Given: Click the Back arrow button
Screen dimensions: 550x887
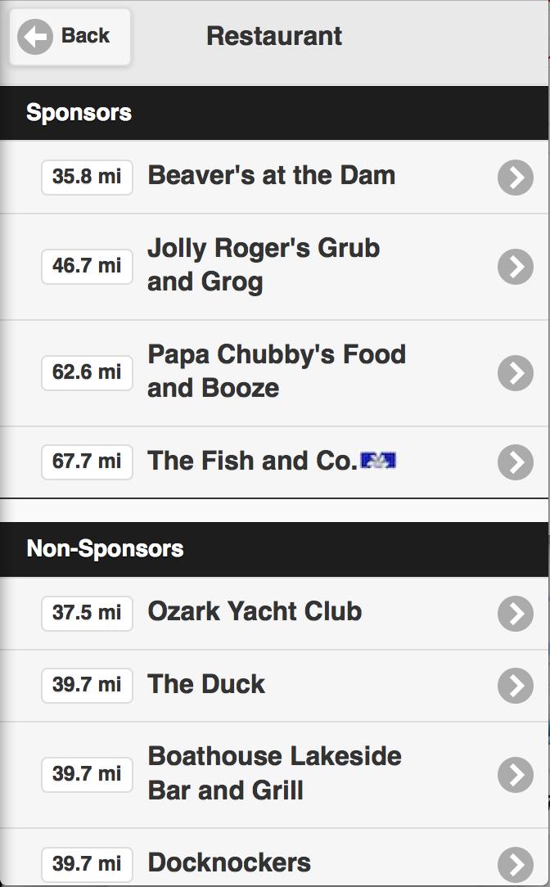Looking at the screenshot, I should pos(69,37).
